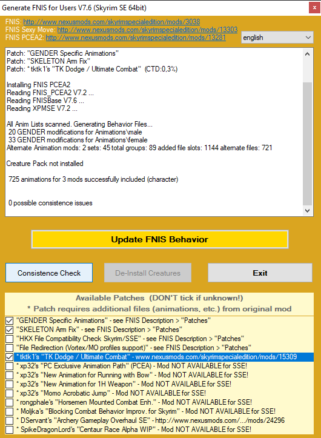Tick xp32's PC Exclusive Animation Path checkbox

tap(10, 366)
